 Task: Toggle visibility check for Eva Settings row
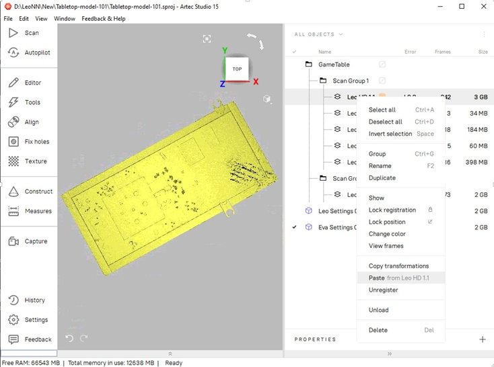(x=294, y=227)
